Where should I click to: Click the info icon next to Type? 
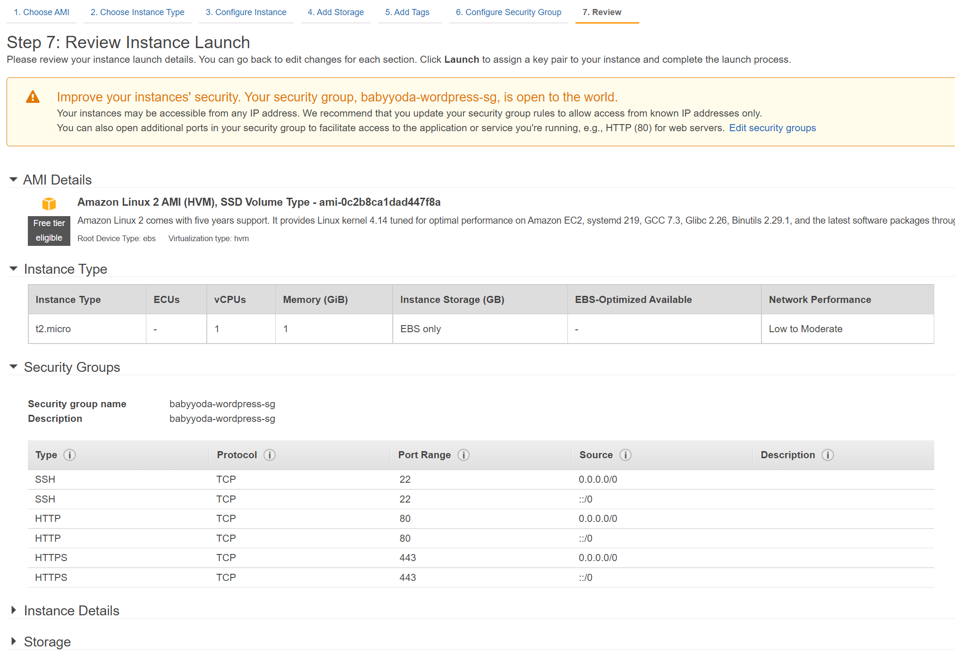pos(69,455)
